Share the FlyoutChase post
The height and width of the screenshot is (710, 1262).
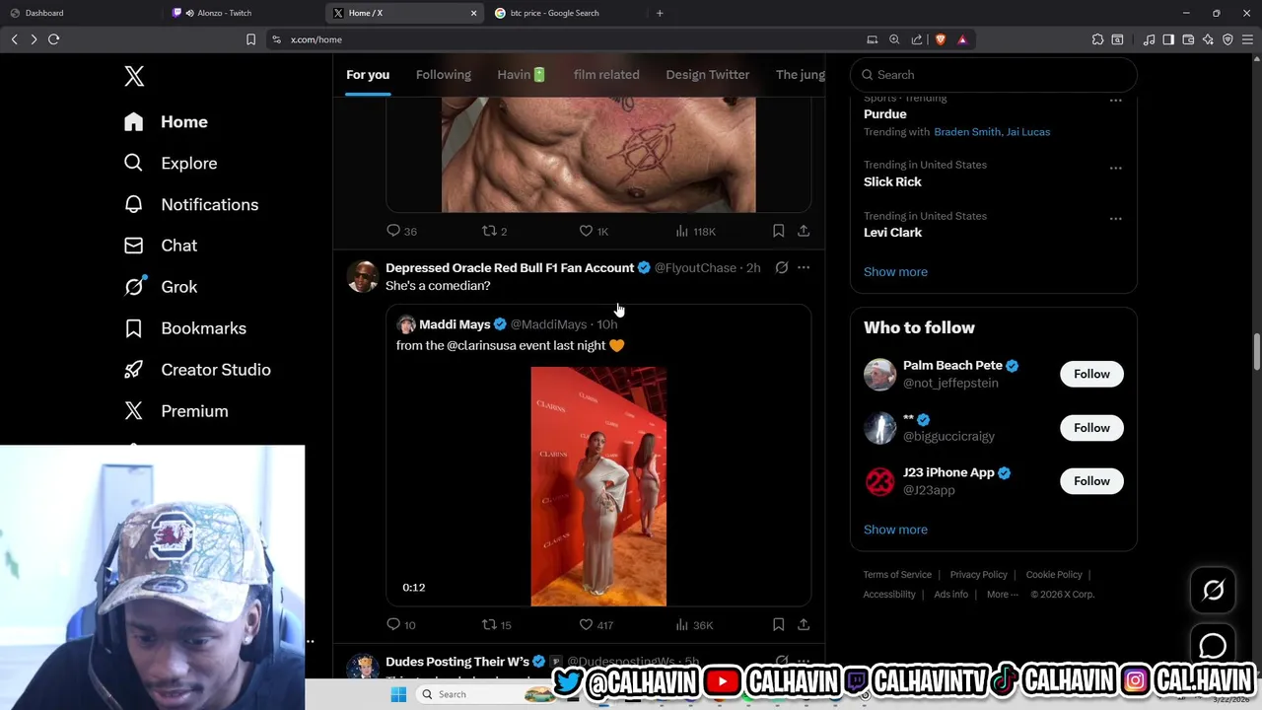[x=804, y=624]
